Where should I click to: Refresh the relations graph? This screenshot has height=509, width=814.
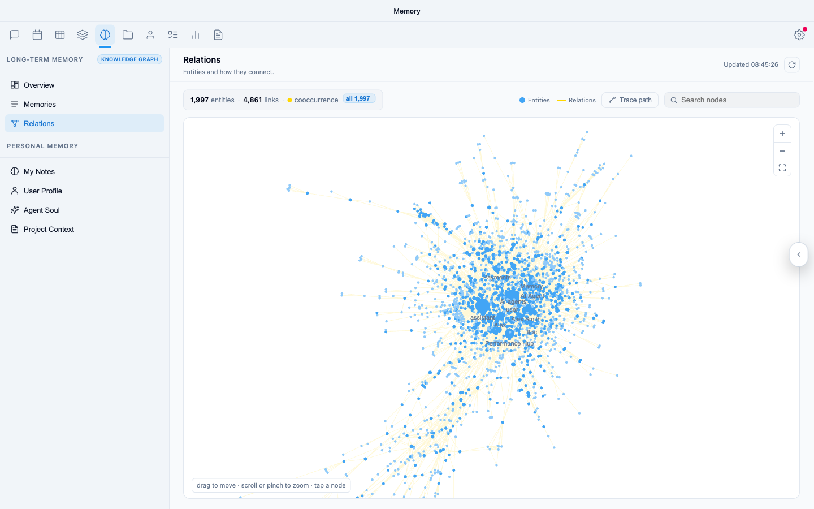(x=792, y=64)
